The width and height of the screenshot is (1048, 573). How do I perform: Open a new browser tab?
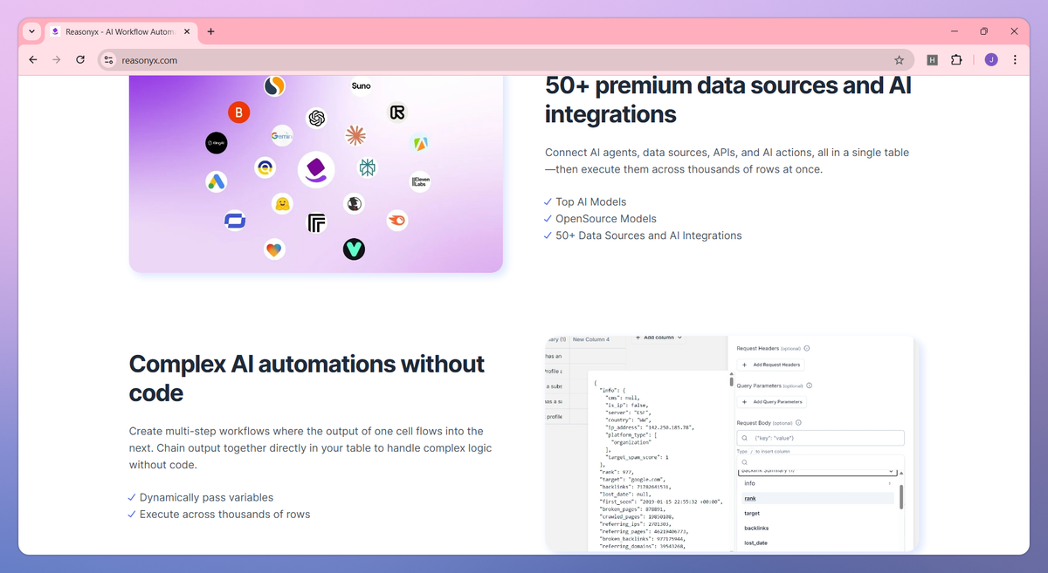(210, 31)
